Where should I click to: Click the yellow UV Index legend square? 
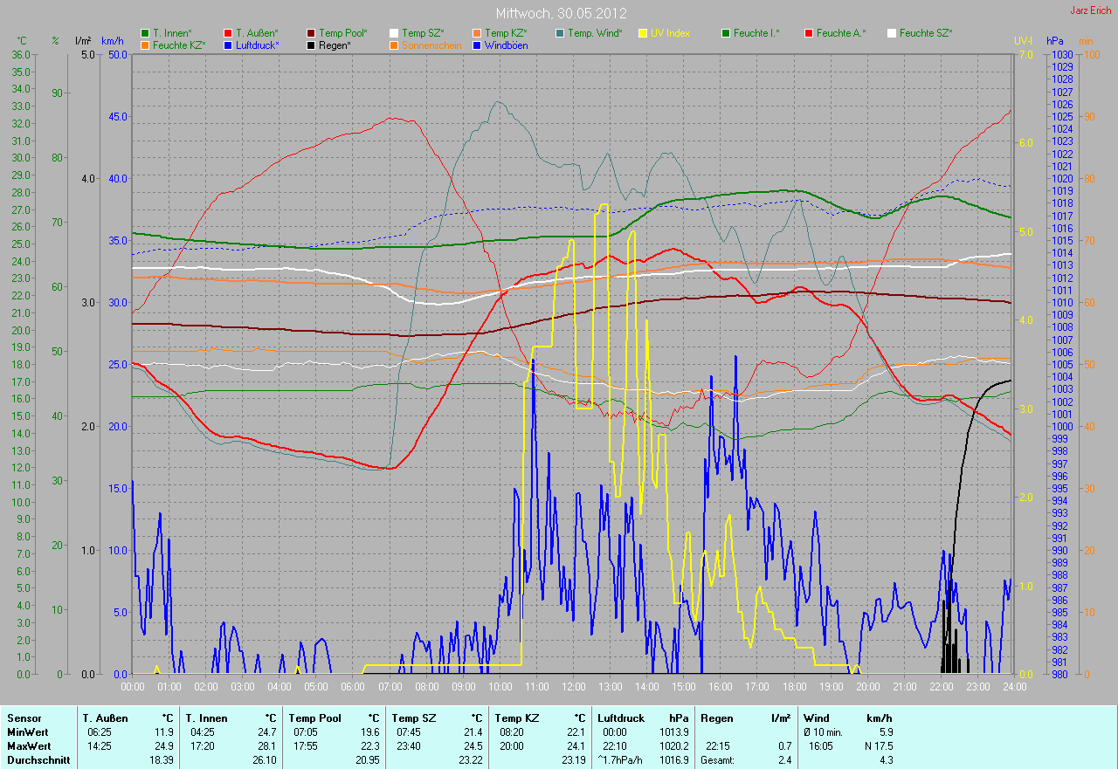[x=643, y=33]
